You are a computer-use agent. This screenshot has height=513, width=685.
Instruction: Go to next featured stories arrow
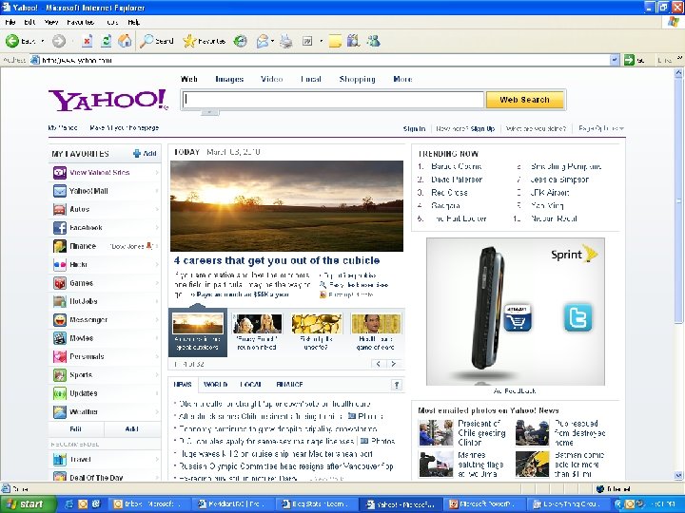(x=394, y=364)
